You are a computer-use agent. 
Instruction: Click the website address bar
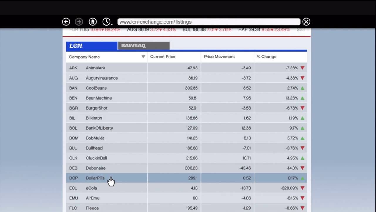209,21
